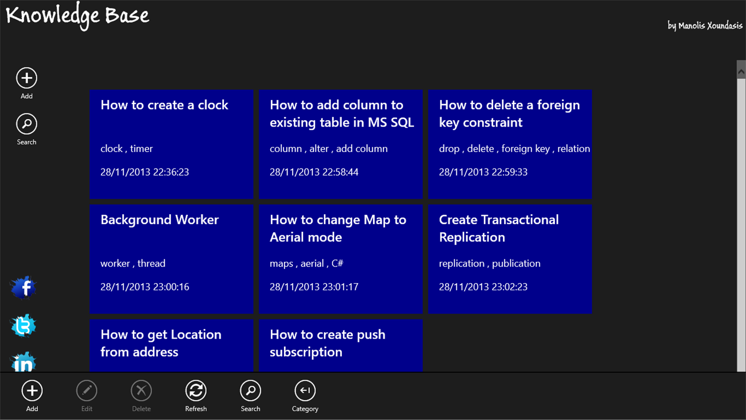Click the Add icon in the left sidebar
746x420 pixels.
[x=26, y=78]
